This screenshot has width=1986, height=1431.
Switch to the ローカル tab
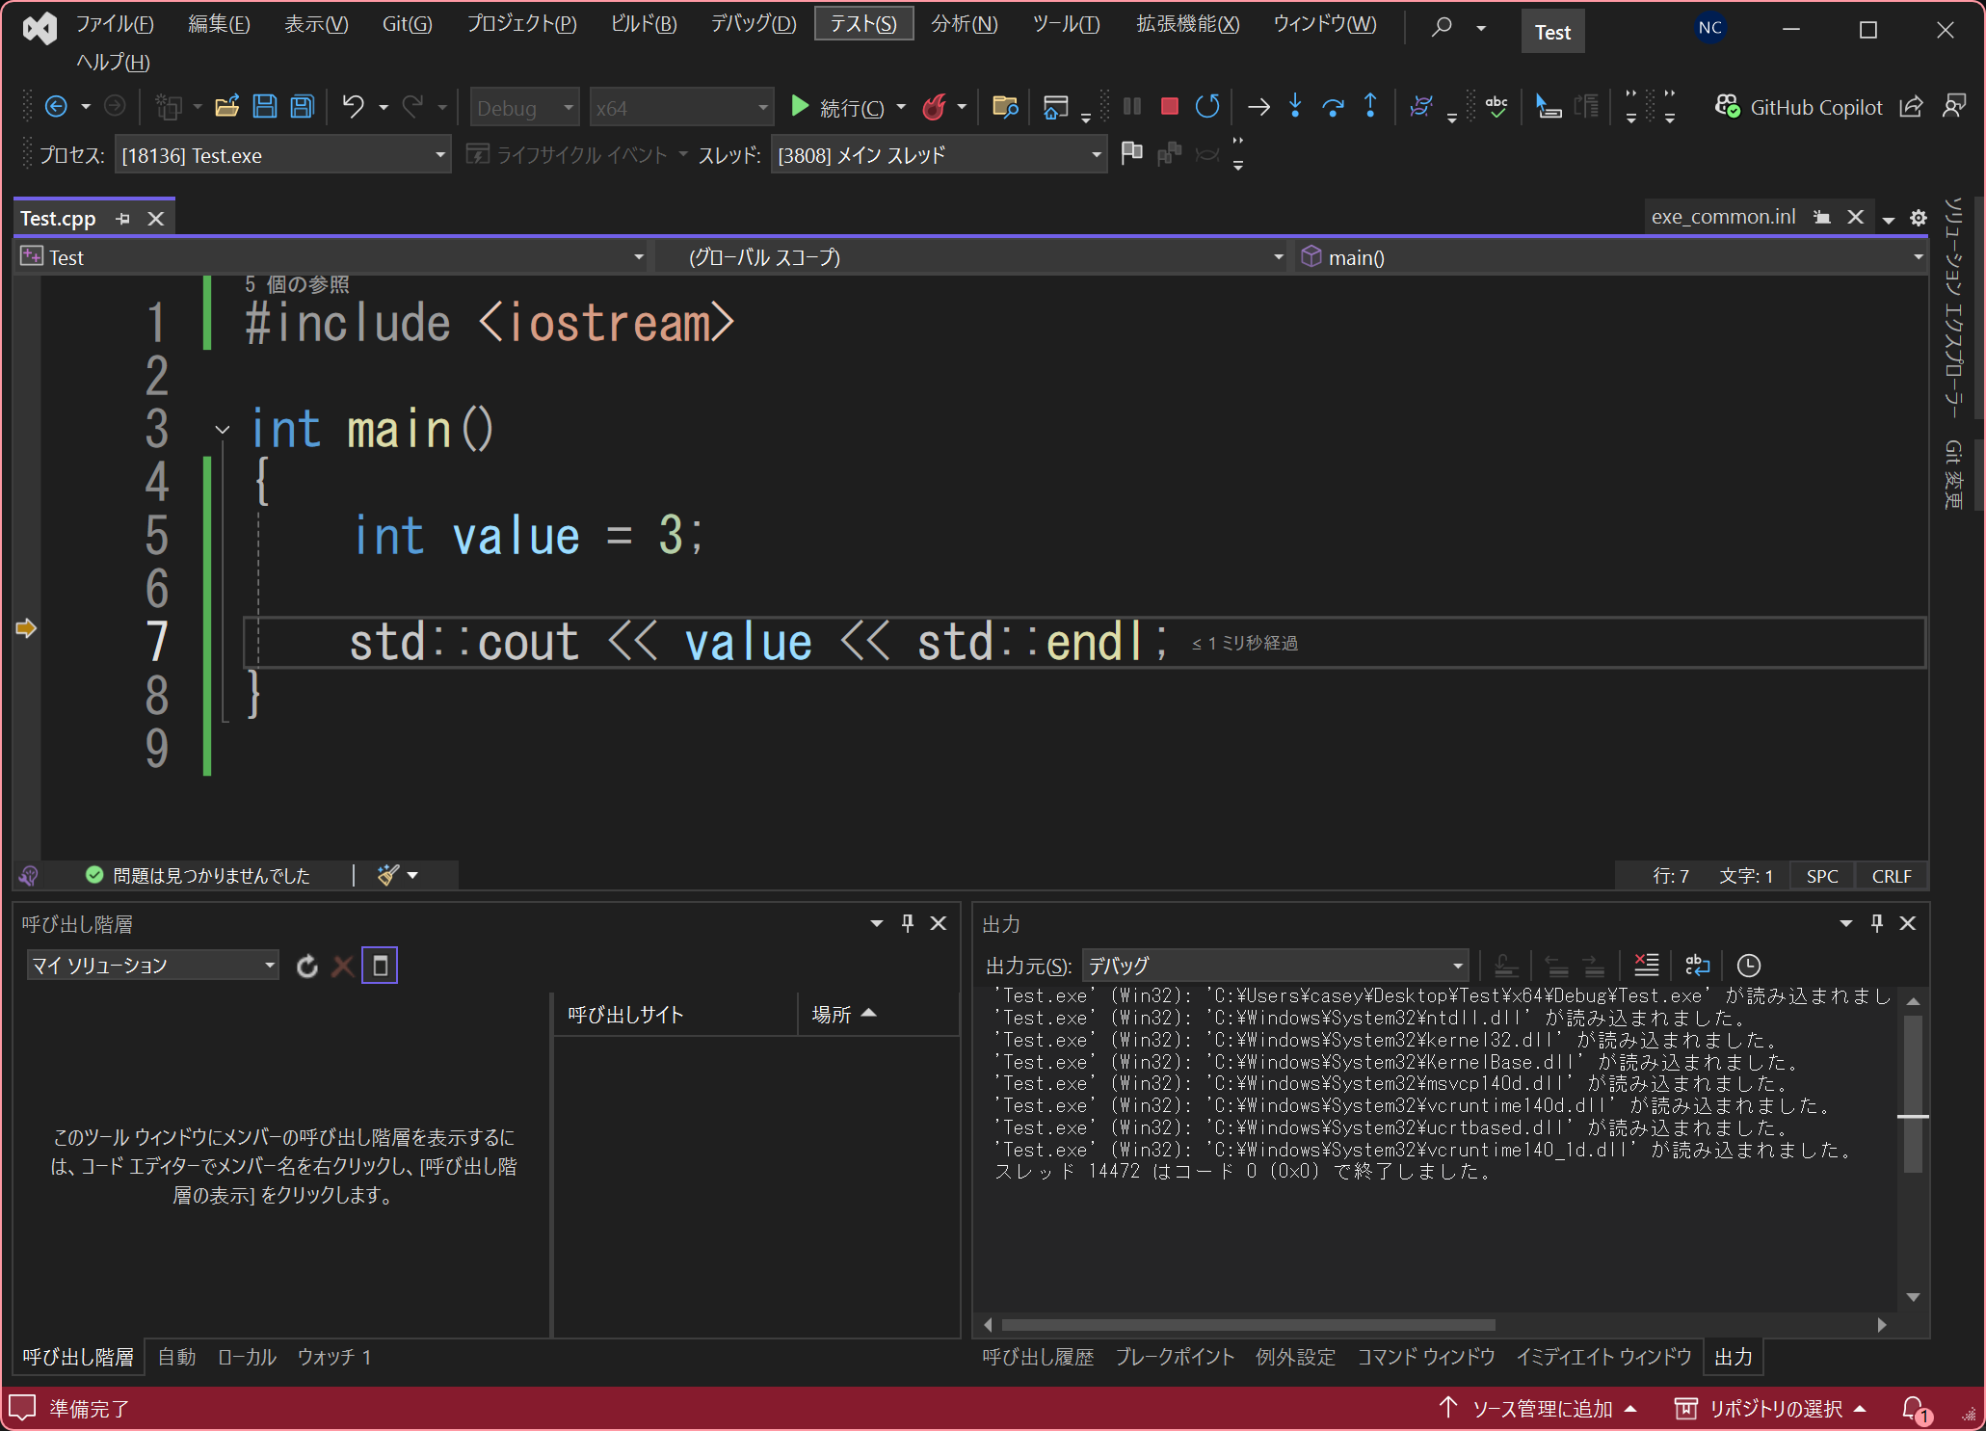(x=247, y=1357)
